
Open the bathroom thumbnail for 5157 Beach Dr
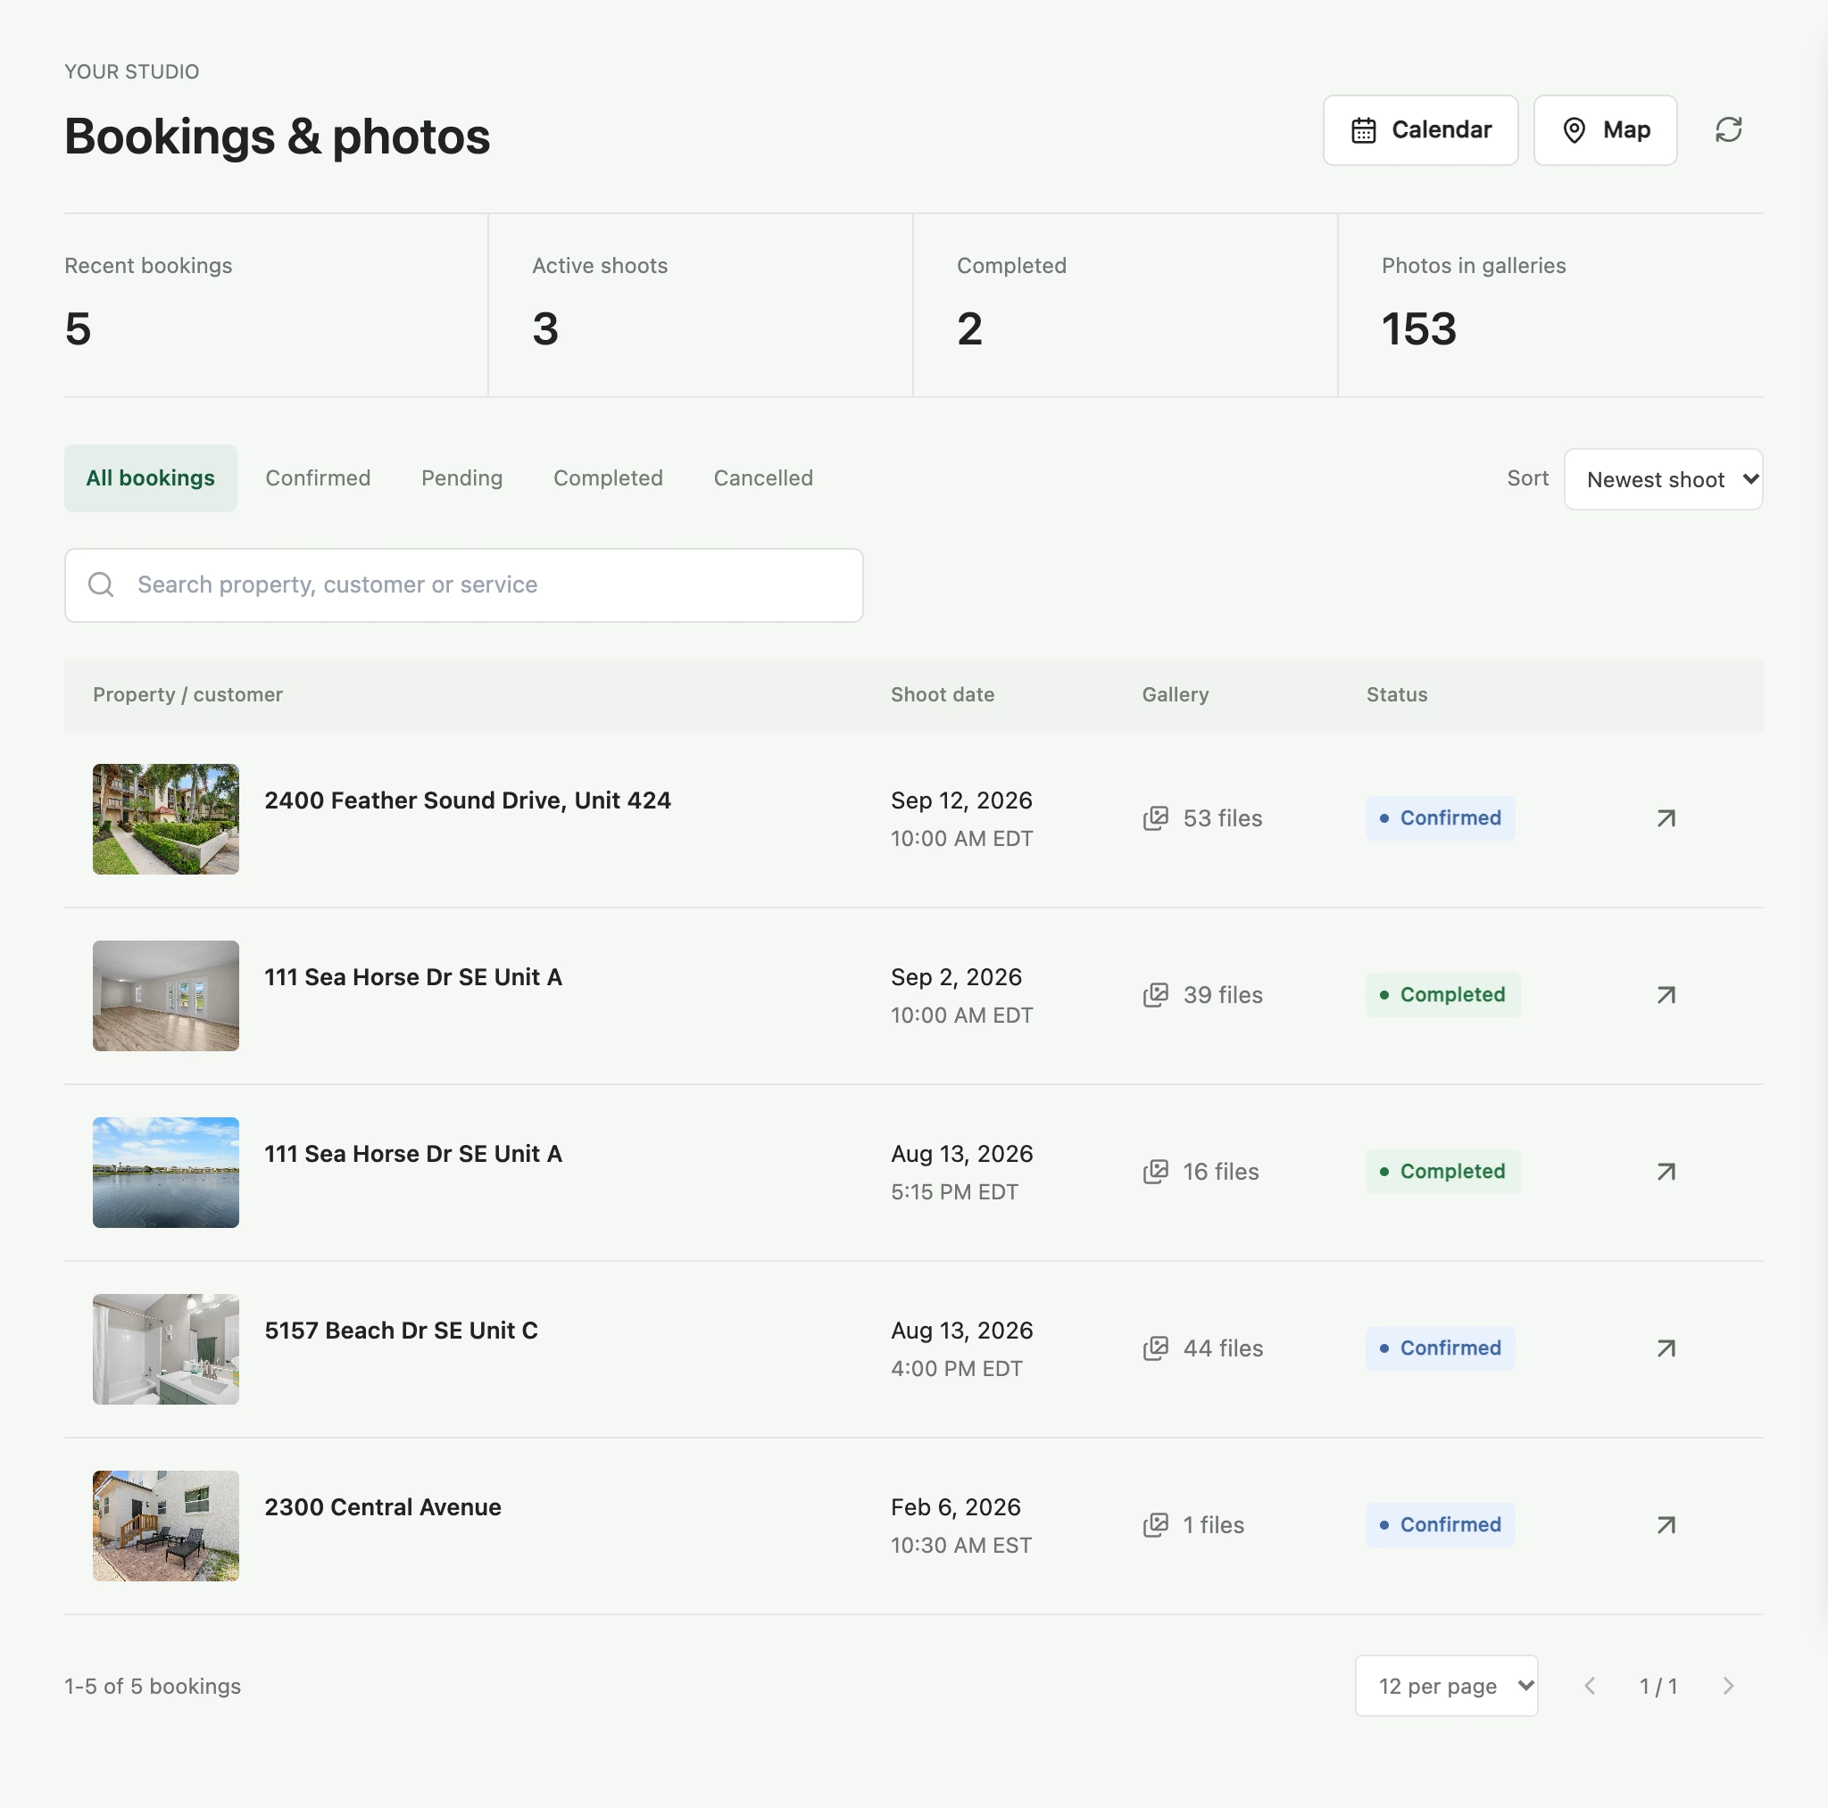166,1349
